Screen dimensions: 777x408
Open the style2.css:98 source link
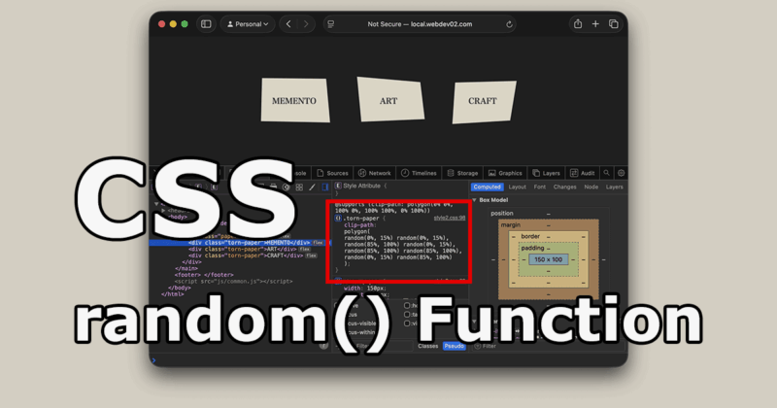[450, 219]
